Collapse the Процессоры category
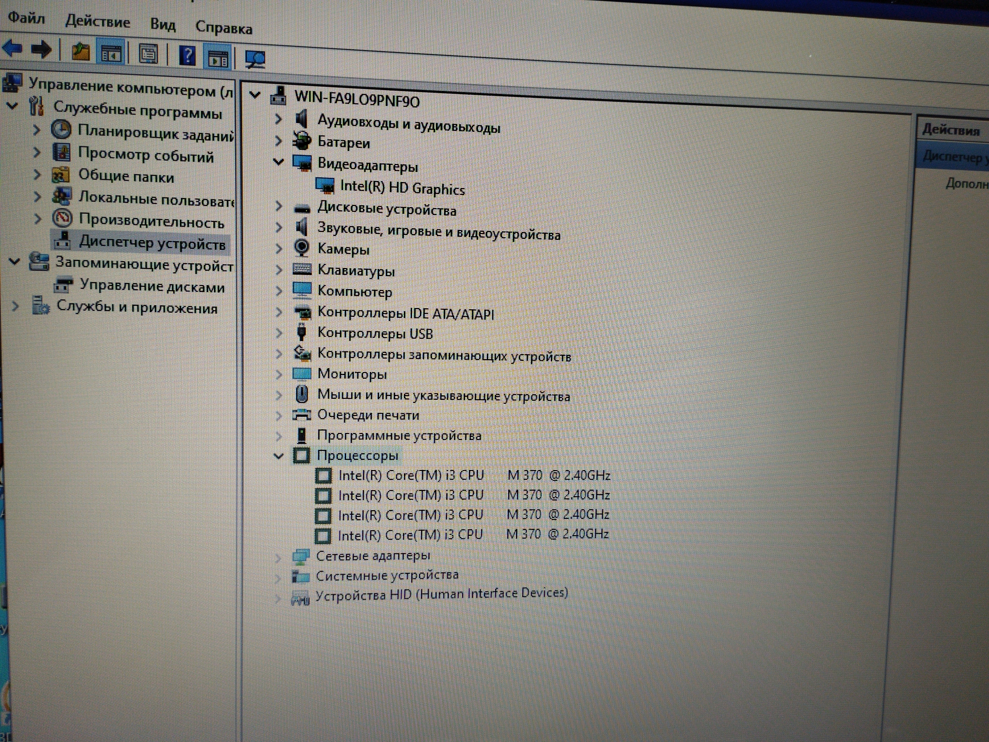This screenshot has height=742, width=989. click(279, 456)
